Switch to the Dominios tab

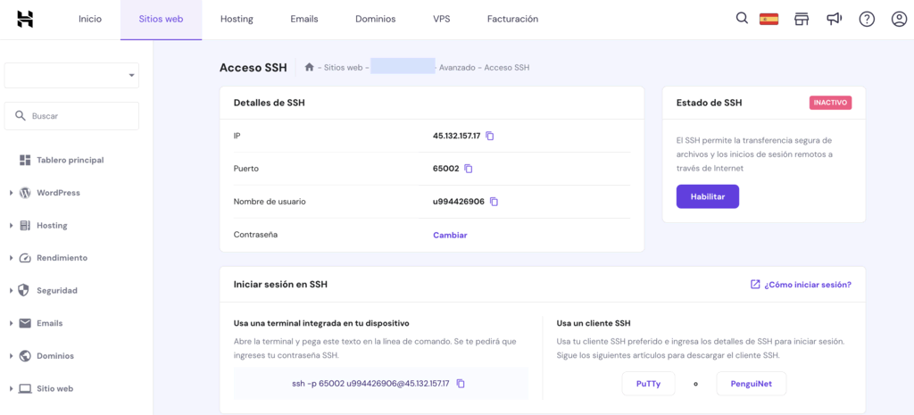(x=375, y=19)
